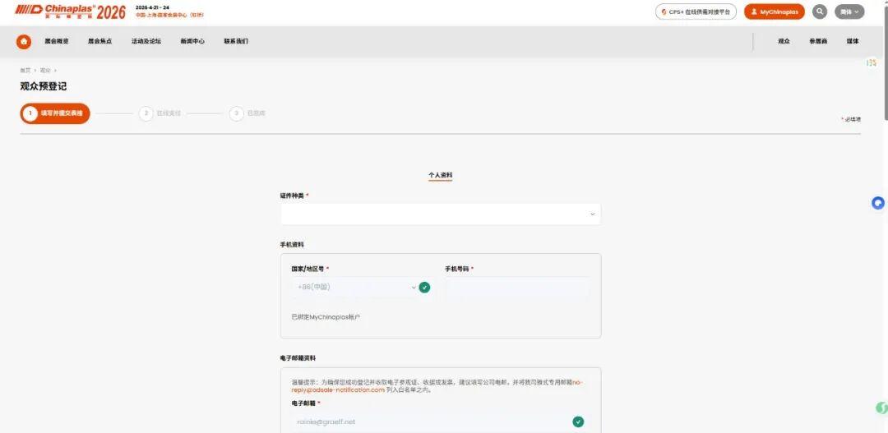Focus the 手机号码 input field
Screen dimensions: 888x433
(x=517, y=288)
